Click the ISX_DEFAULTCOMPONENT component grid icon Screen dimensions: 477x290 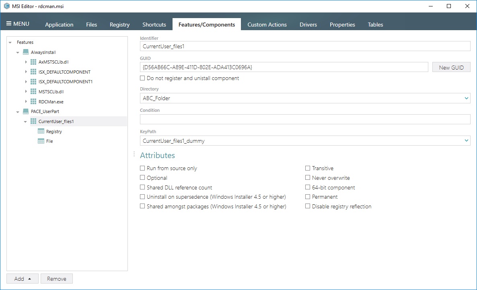[33, 72]
